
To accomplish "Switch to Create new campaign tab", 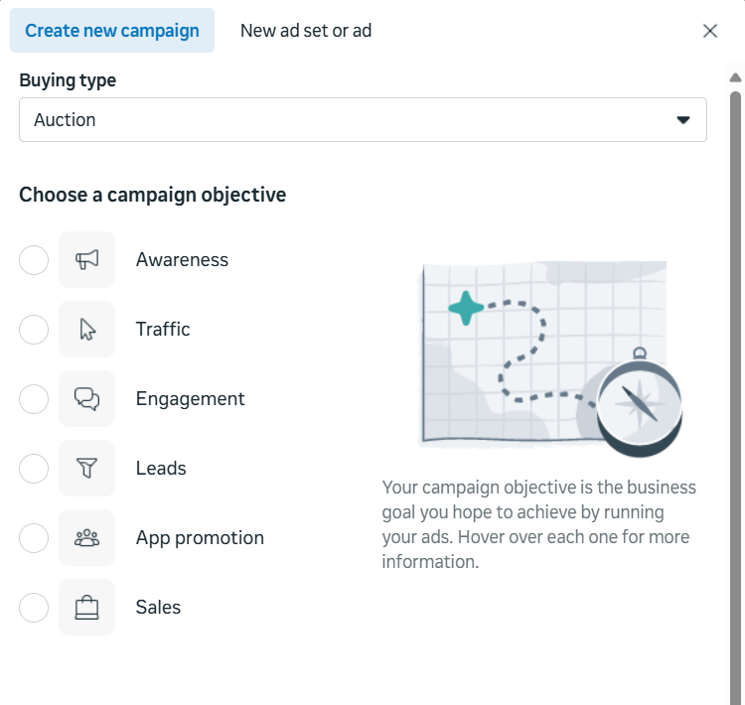I will tap(112, 31).
